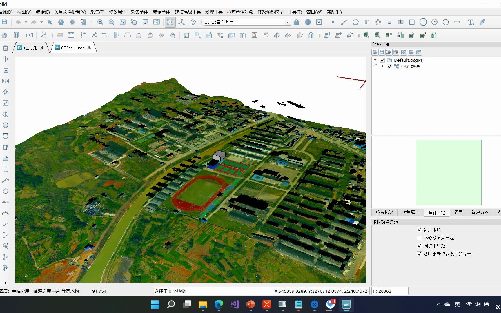
Task: Select the square rectangle tool
Action: pyautogui.click(x=412, y=22)
